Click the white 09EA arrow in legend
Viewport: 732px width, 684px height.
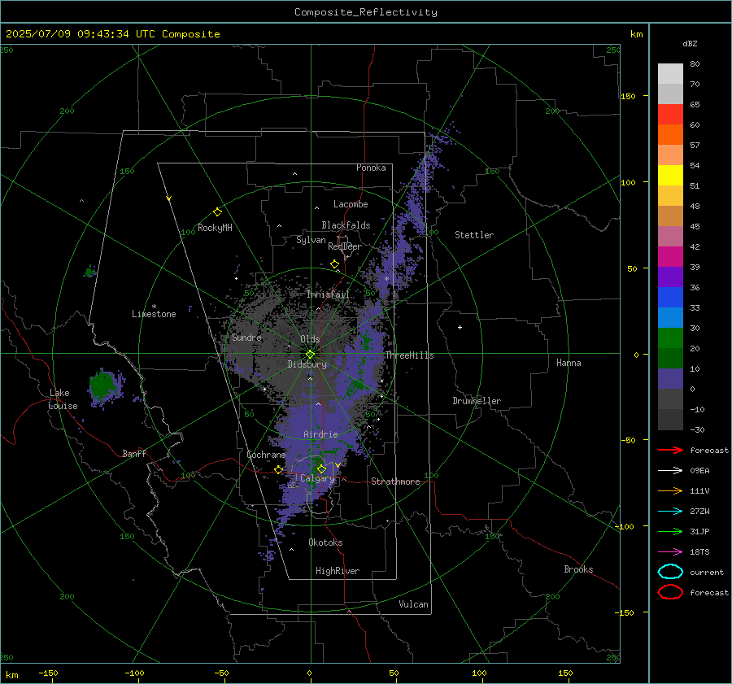670,471
